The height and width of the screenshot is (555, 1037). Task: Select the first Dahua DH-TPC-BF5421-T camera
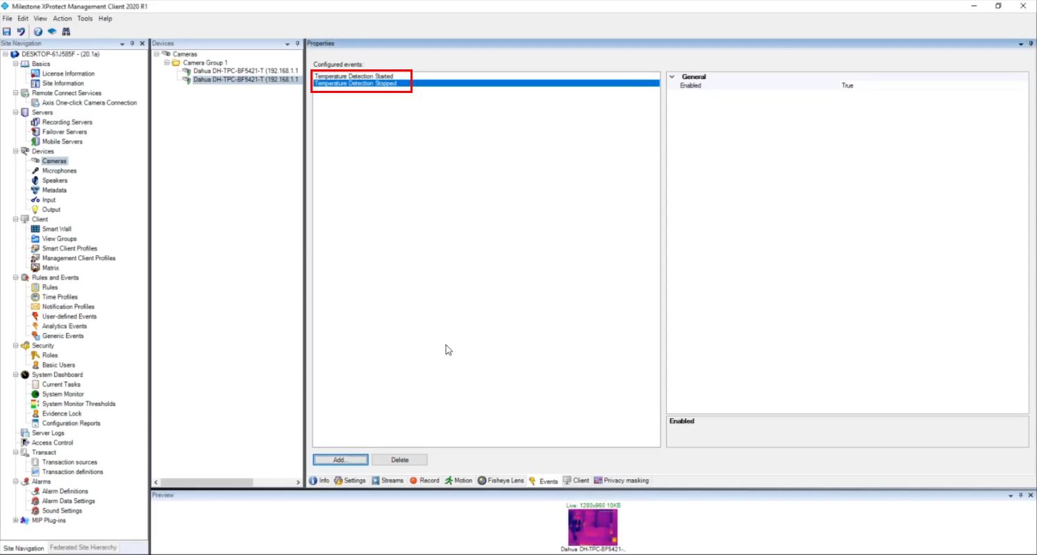(x=245, y=71)
